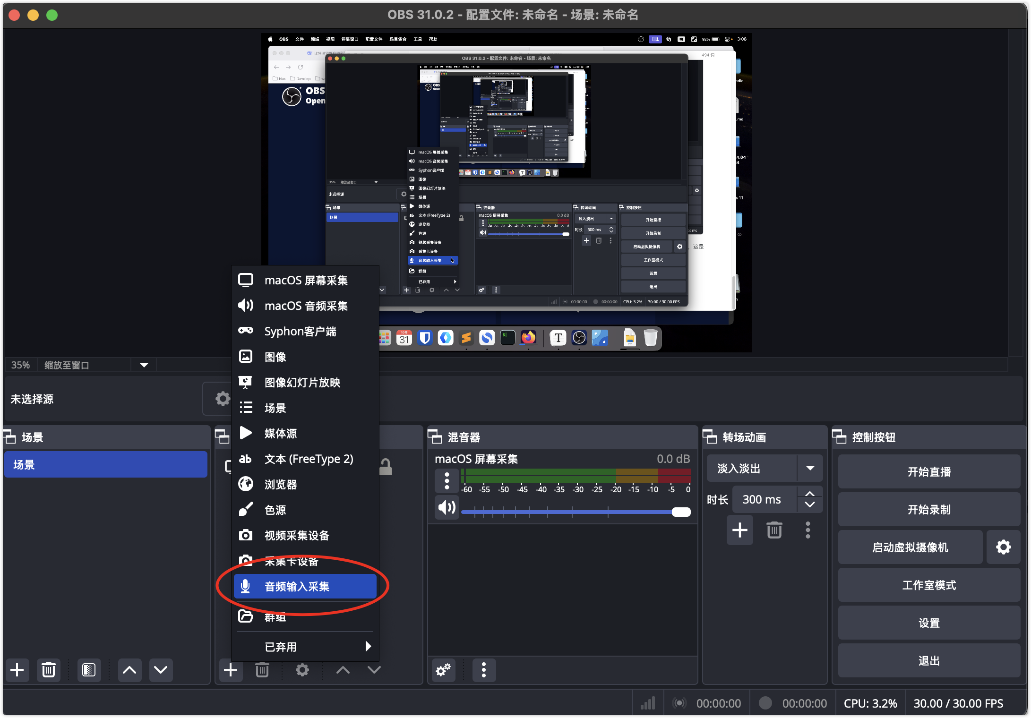This screenshot has height=718, width=1031.
Task: Open the transition properties three-dot menu
Action: pos(808,530)
